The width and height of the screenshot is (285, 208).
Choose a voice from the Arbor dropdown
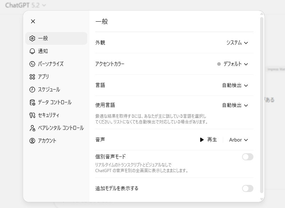239,140
